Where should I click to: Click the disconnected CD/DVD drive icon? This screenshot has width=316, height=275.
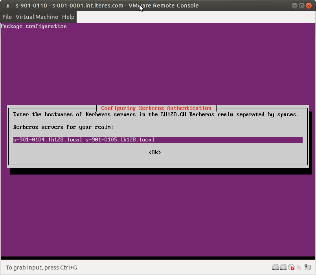coord(291,267)
